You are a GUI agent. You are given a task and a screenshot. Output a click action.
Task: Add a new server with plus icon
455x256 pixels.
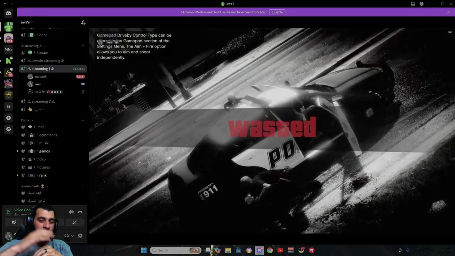click(x=9, y=118)
